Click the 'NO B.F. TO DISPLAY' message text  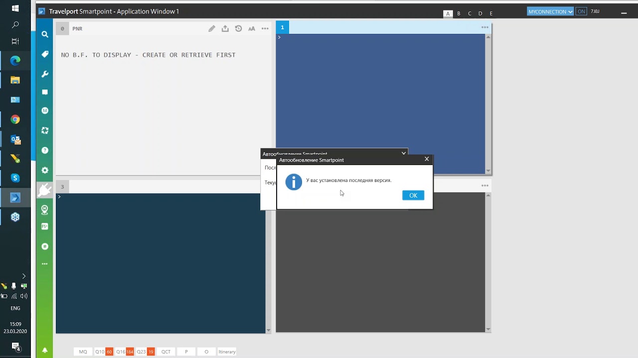[x=148, y=55]
